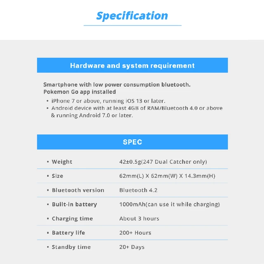The height and width of the screenshot is (264, 264).
Task: Click the Specification title heading
Action: click(132, 16)
